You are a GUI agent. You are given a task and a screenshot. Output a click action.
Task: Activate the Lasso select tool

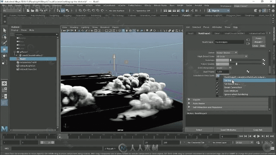4,36
